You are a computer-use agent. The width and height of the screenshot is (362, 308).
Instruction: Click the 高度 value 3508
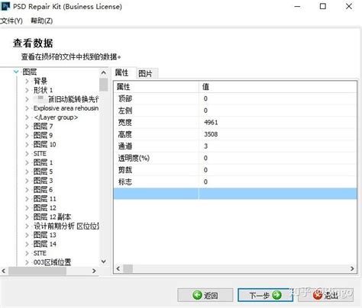pyautogui.click(x=211, y=134)
